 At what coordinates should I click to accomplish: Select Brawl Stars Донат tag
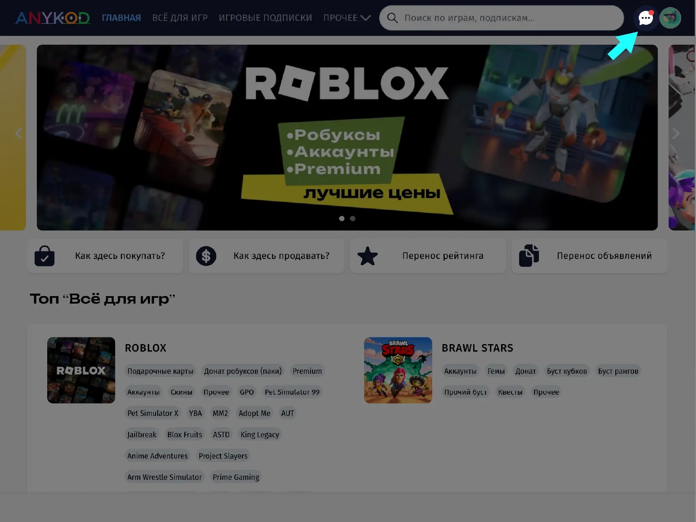click(525, 371)
